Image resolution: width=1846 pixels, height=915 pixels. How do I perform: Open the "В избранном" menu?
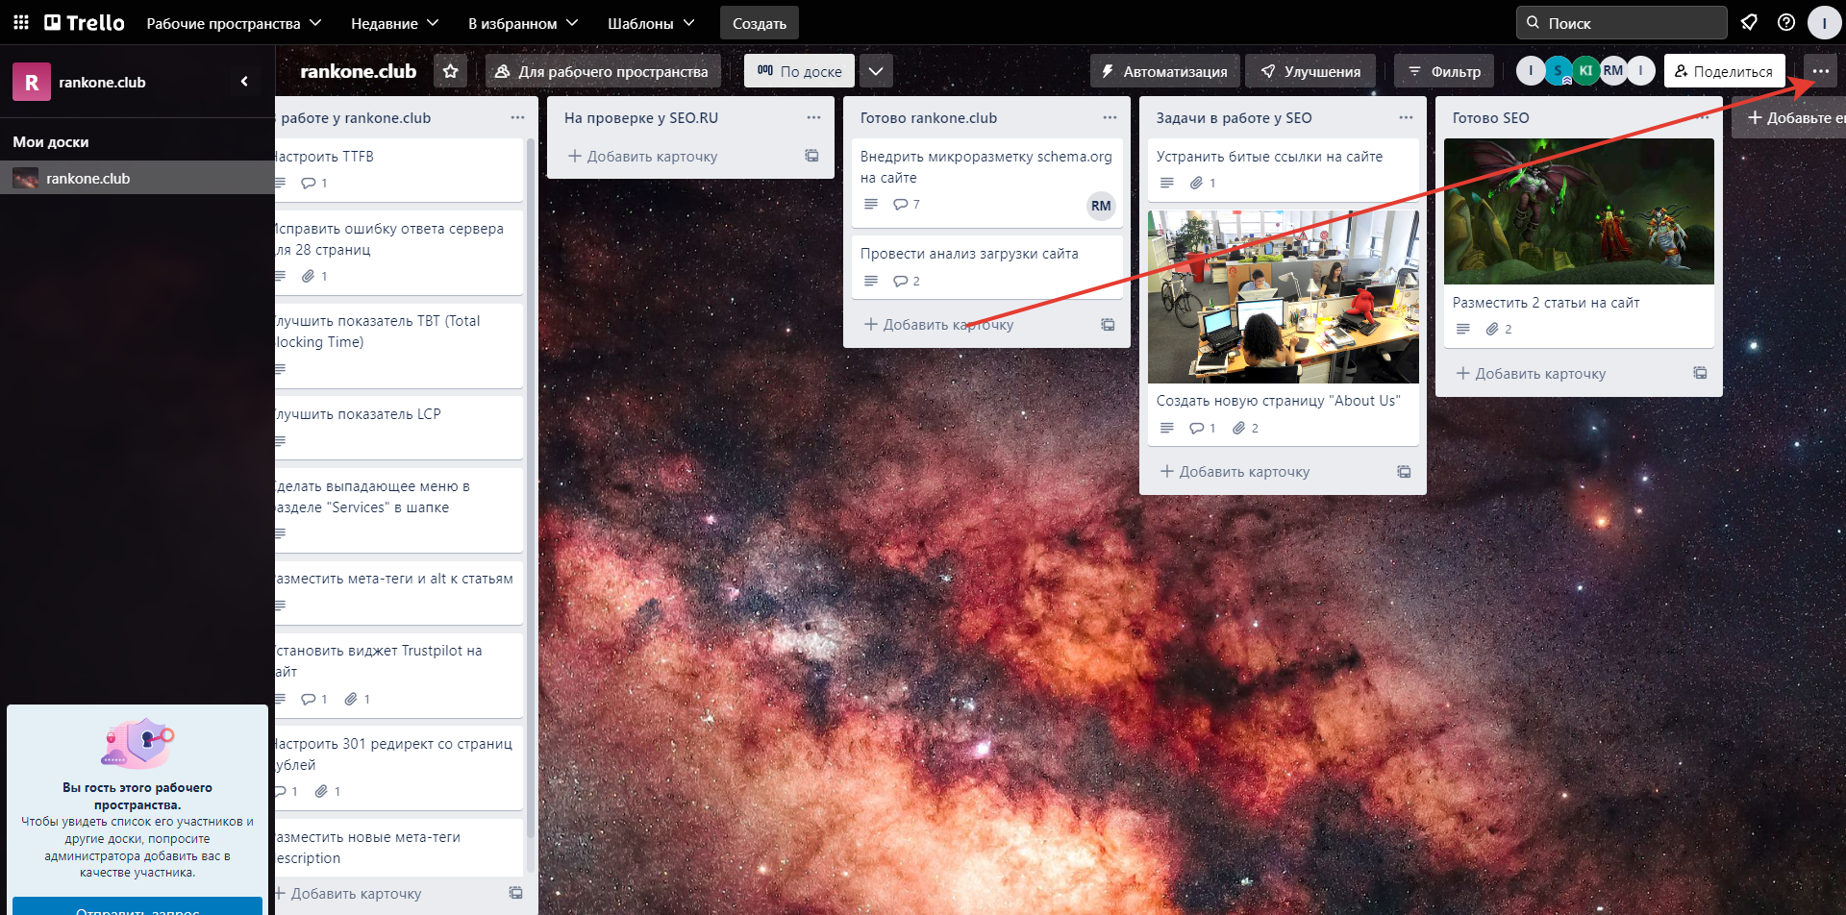tap(522, 22)
